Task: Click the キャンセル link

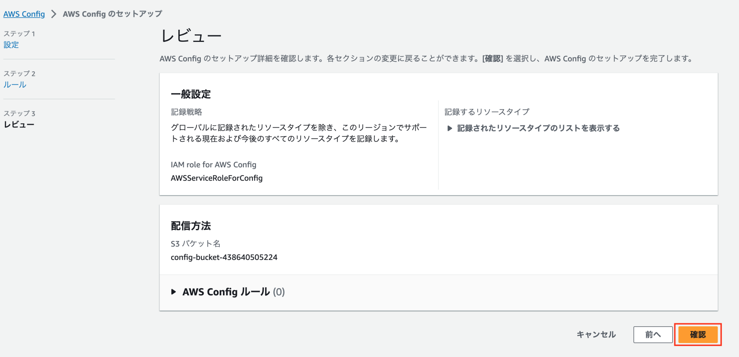Action: coord(596,334)
